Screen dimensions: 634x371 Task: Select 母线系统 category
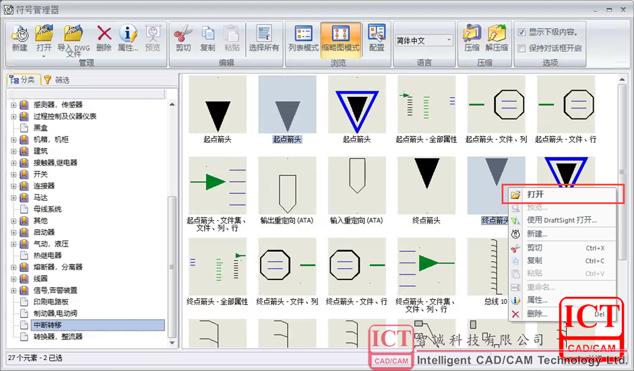pos(47,209)
